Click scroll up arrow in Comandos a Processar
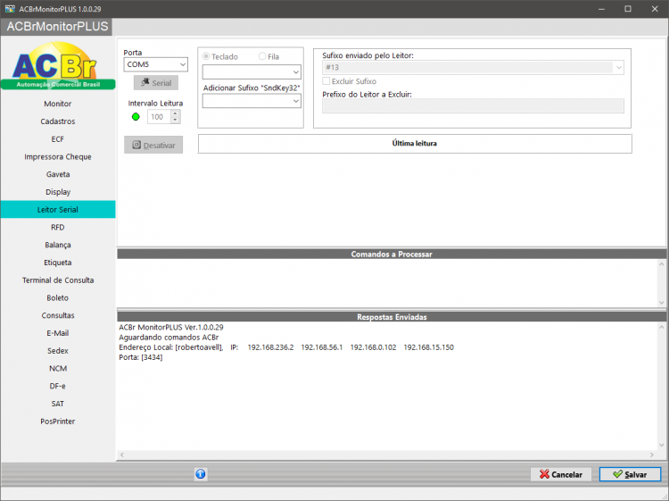Viewport: 669px width, 501px height. (x=661, y=264)
